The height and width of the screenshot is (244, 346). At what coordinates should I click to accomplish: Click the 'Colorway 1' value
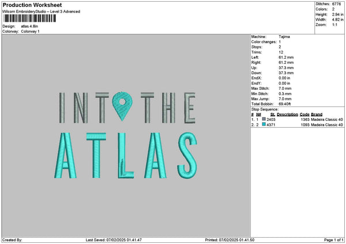(30, 32)
